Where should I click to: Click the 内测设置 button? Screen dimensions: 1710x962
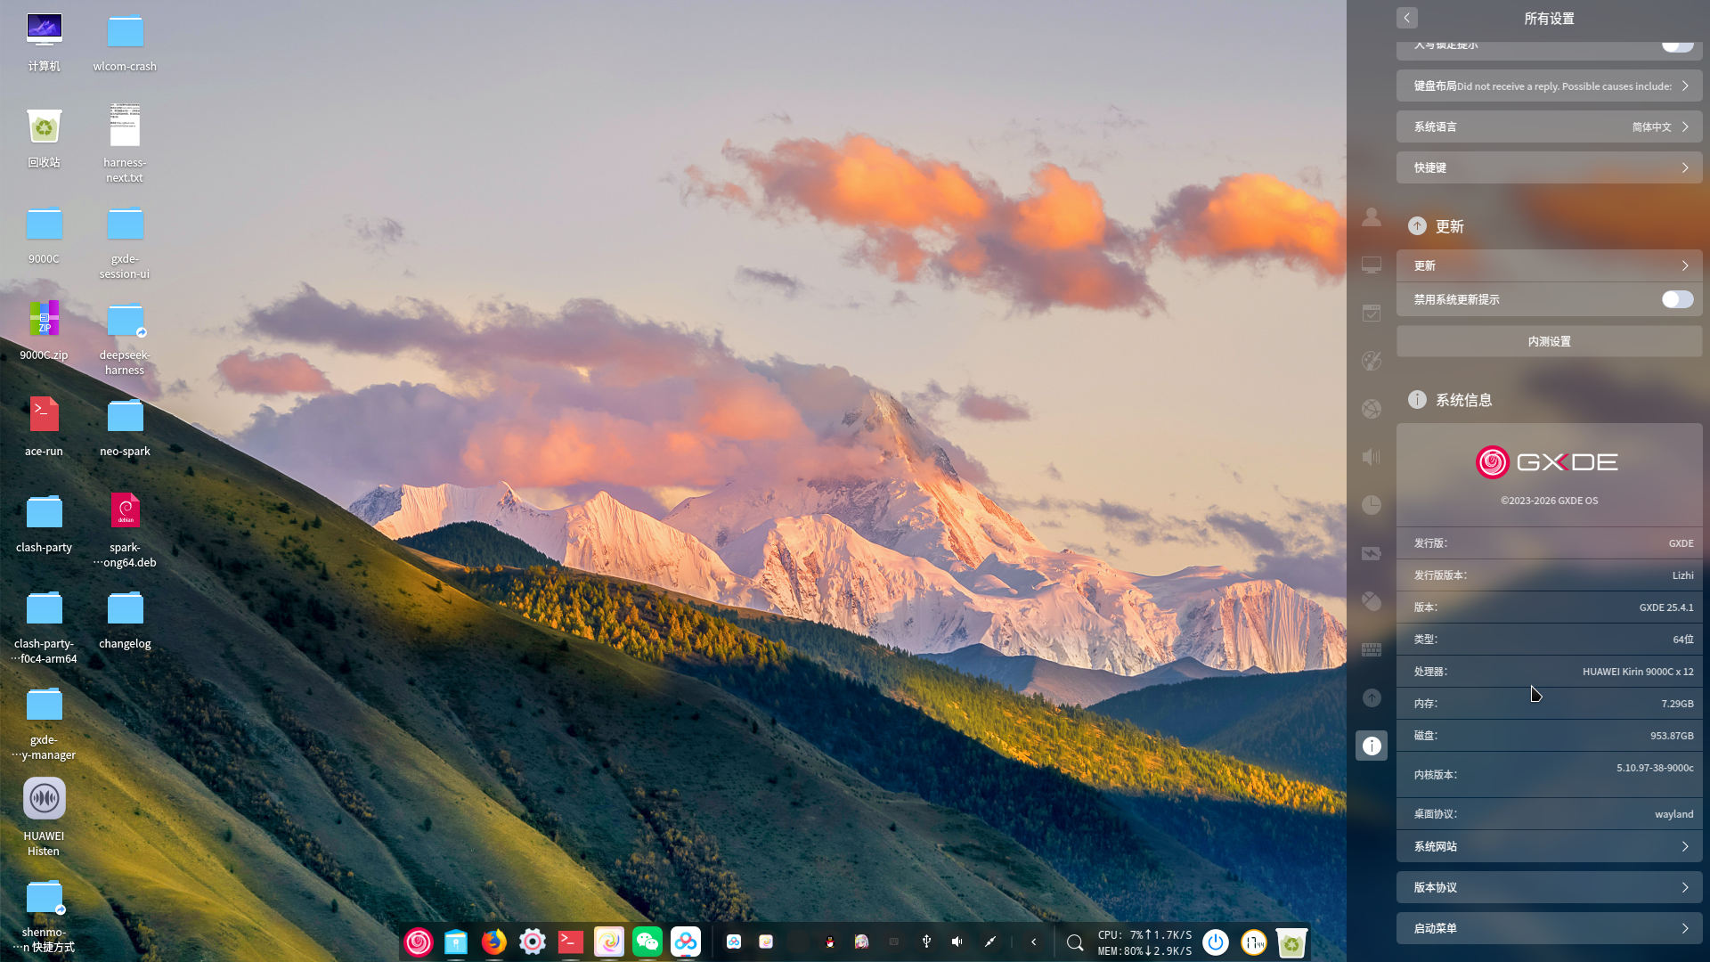(x=1550, y=341)
